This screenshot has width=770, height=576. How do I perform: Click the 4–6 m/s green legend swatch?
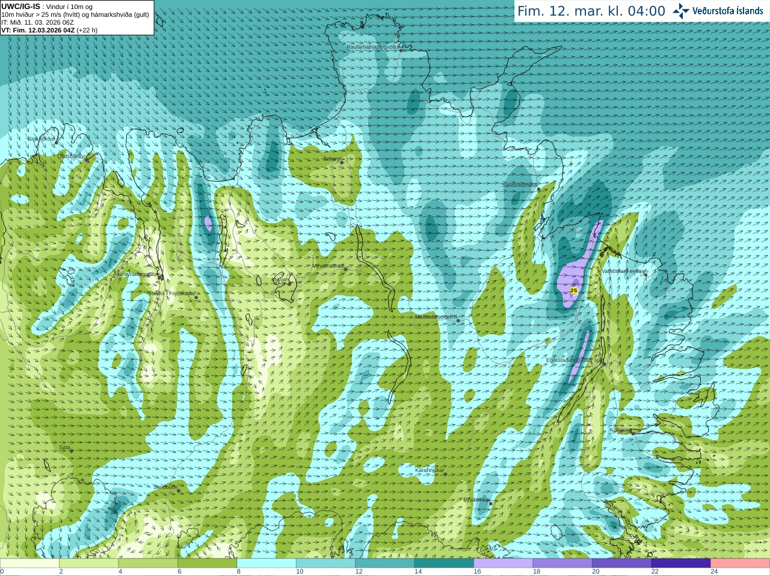(x=148, y=563)
